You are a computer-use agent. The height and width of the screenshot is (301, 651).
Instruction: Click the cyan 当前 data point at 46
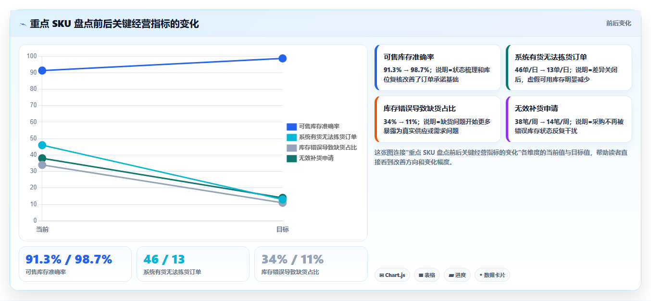[42, 145]
